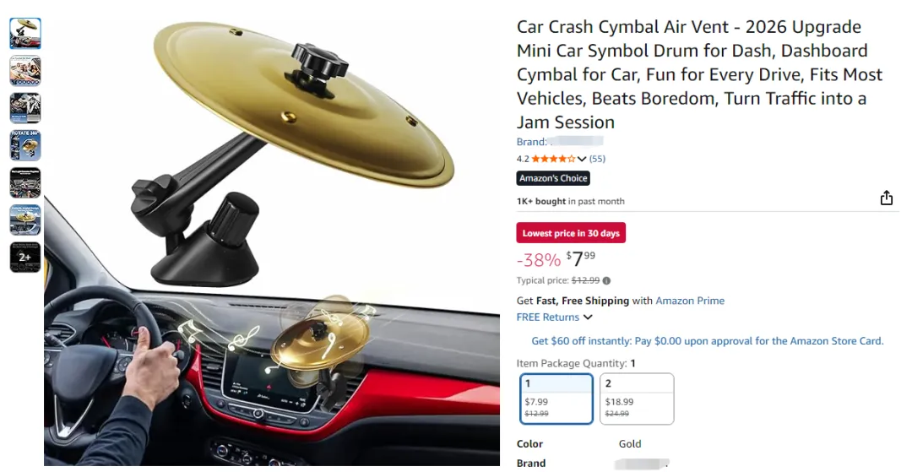The image size is (912, 472).
Task: Click the Amazon's Choice badge
Action: coord(553,178)
